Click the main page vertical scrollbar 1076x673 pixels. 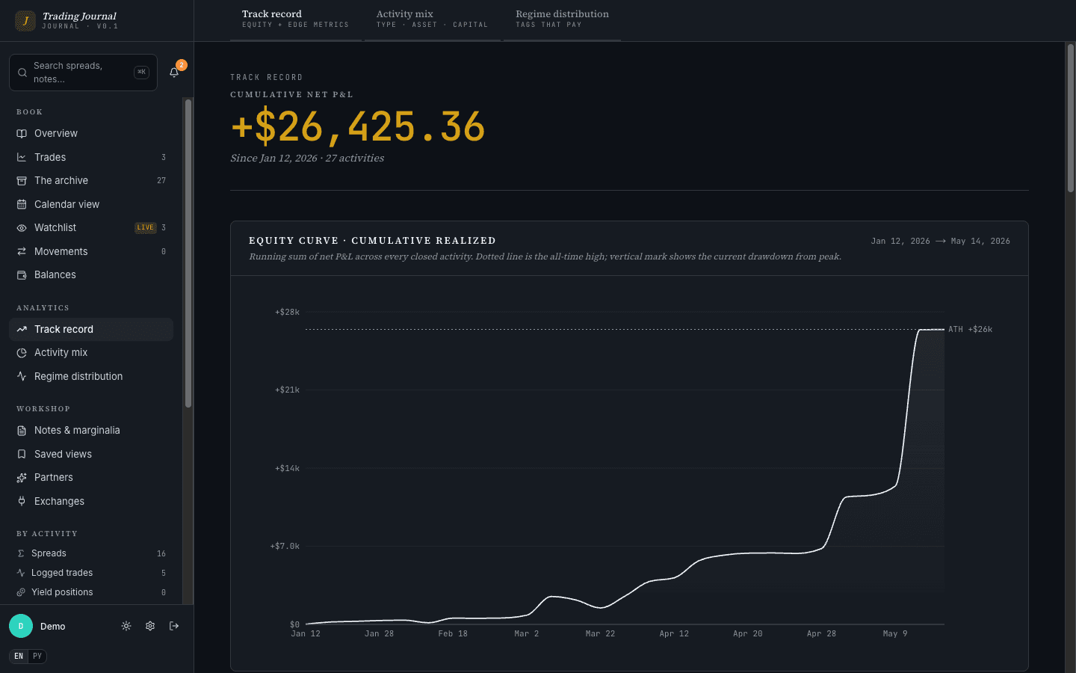1070,118
